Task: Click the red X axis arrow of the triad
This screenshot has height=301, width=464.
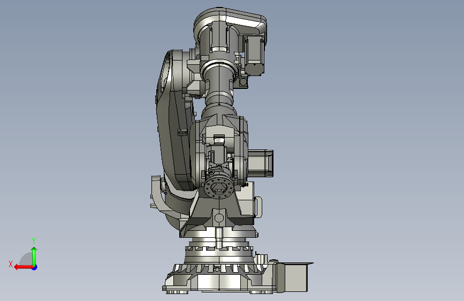Action: tap(24, 267)
